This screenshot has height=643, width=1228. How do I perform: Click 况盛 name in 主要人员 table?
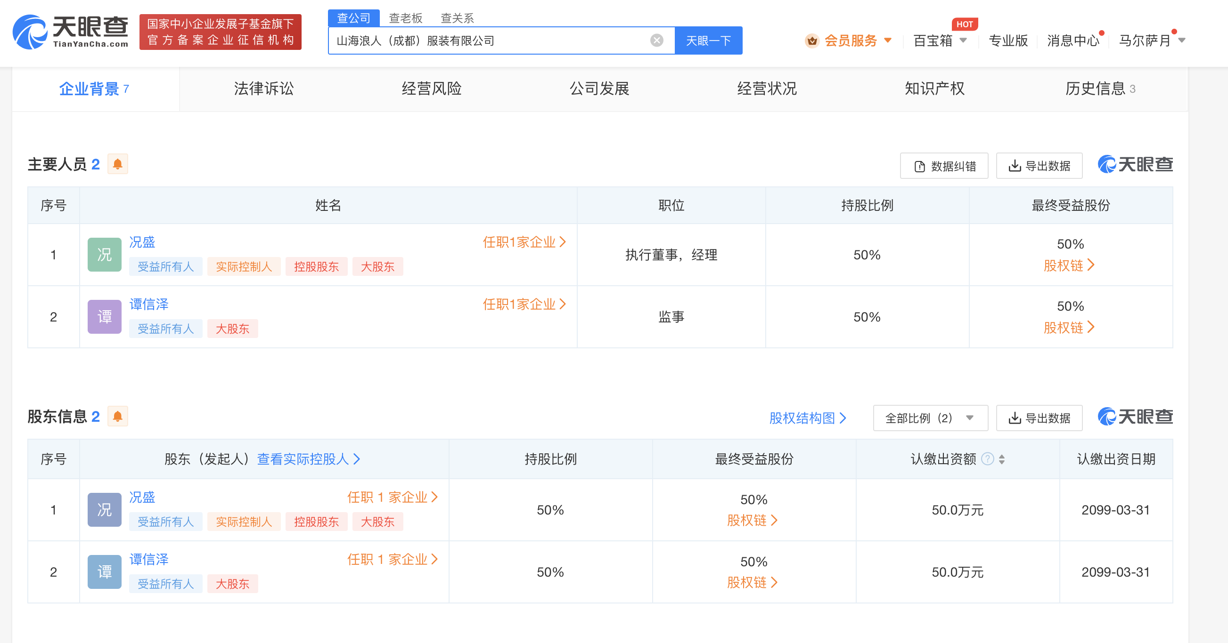[x=142, y=242]
